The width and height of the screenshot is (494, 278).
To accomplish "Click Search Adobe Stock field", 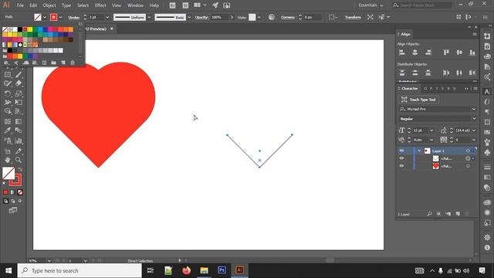I will point(422,5).
